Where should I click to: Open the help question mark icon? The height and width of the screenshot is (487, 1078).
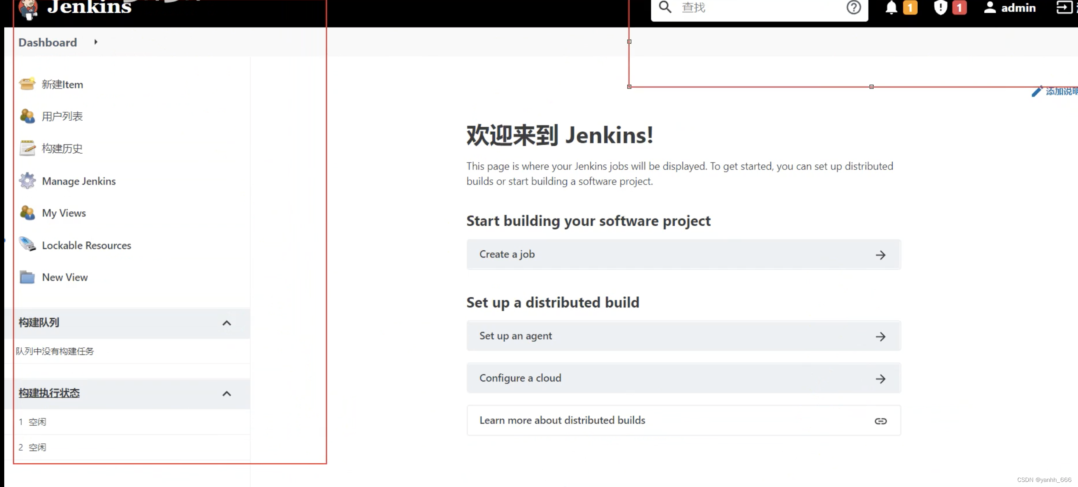point(854,8)
